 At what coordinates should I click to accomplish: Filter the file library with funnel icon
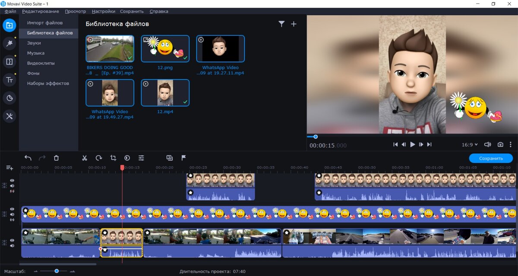click(x=281, y=24)
